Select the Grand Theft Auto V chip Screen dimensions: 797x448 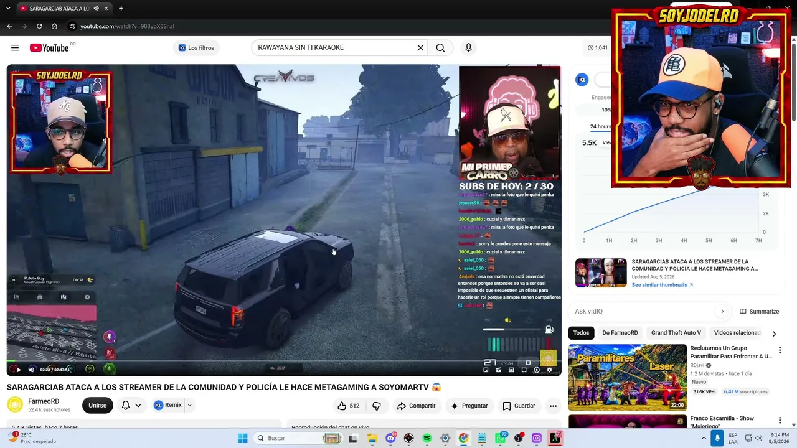[x=676, y=333]
